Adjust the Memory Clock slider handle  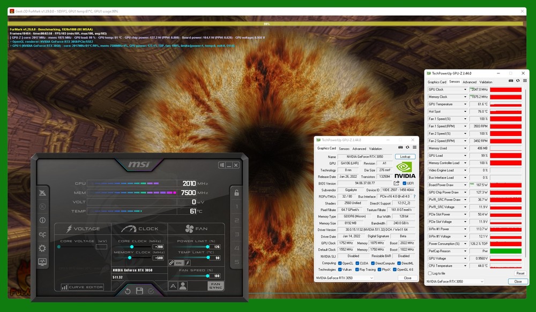click(130, 258)
